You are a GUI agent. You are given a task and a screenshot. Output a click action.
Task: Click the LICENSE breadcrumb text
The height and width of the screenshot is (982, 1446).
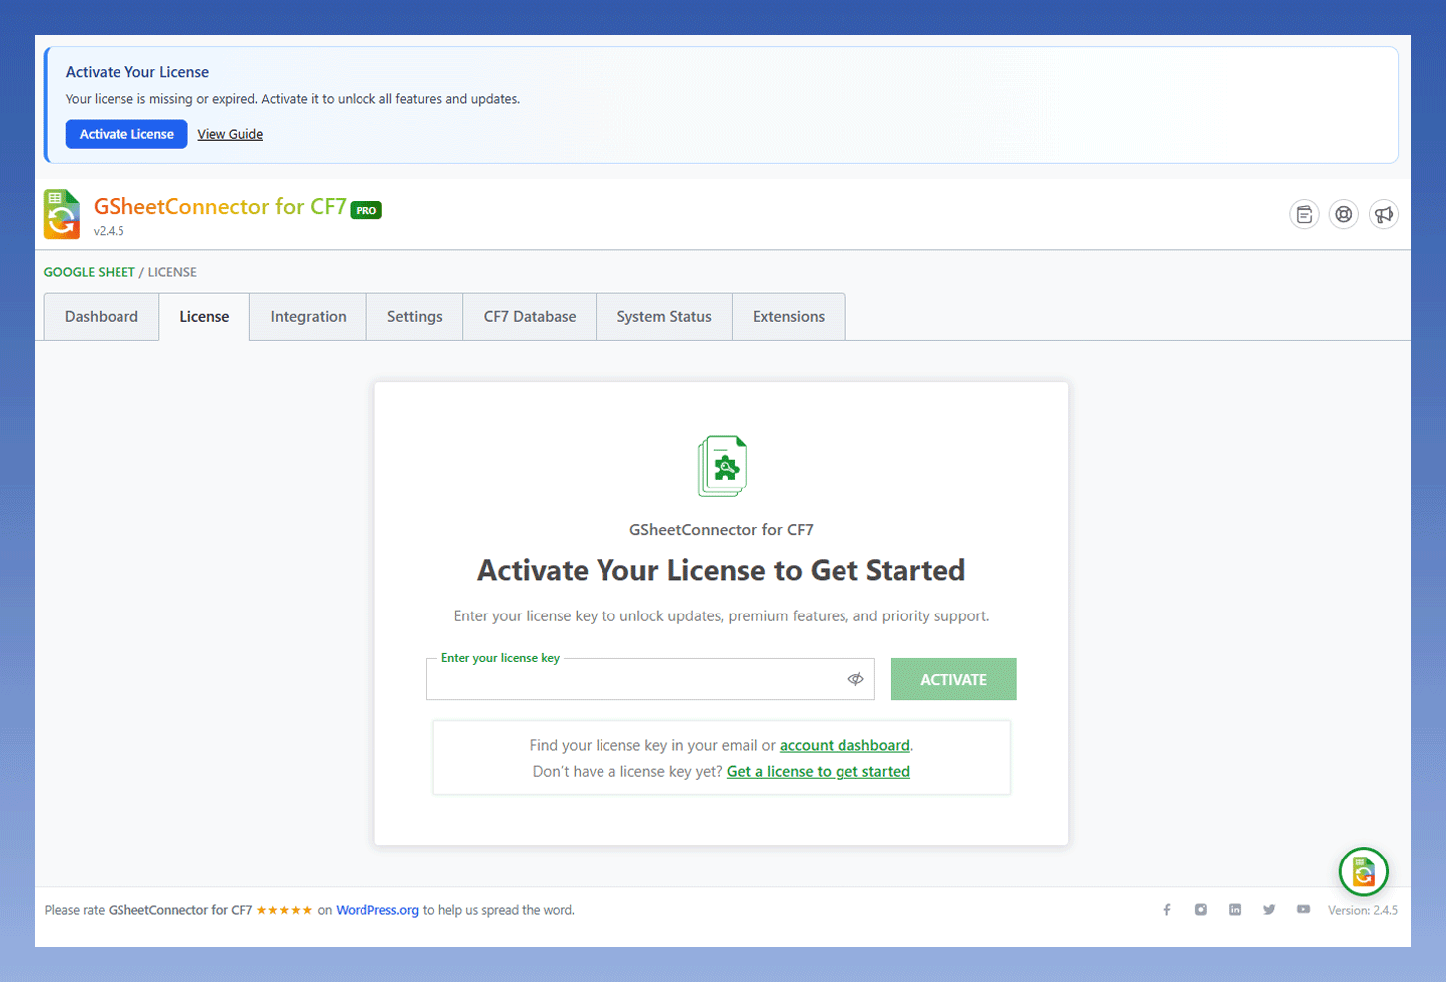[172, 272]
